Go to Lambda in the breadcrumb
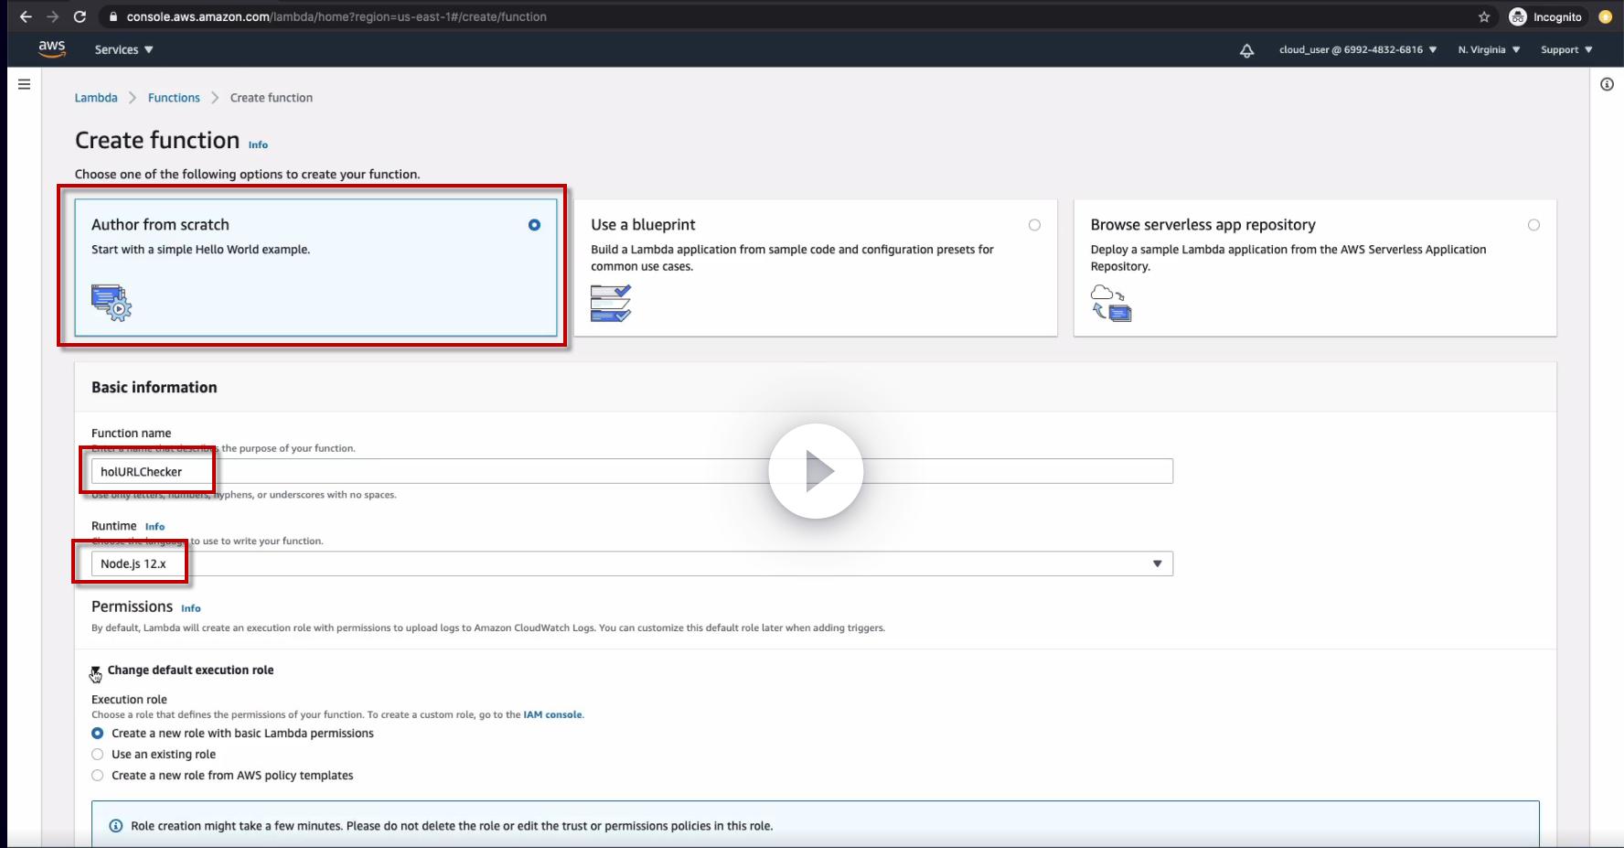 [x=96, y=98]
